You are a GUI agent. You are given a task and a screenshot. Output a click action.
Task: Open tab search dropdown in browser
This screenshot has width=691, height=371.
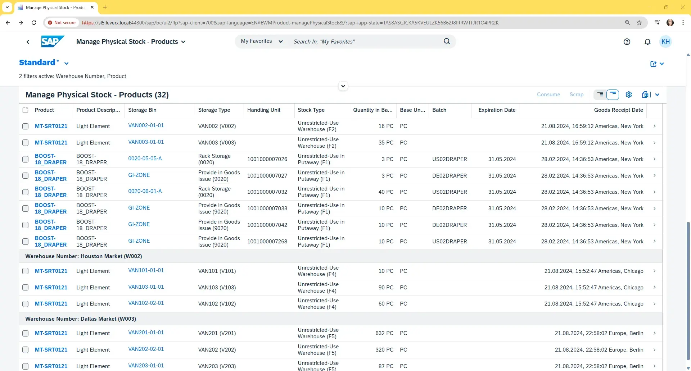[x=7, y=7]
